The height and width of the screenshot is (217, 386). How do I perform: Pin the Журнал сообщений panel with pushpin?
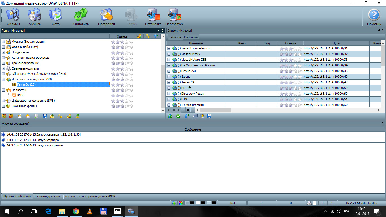(383, 123)
